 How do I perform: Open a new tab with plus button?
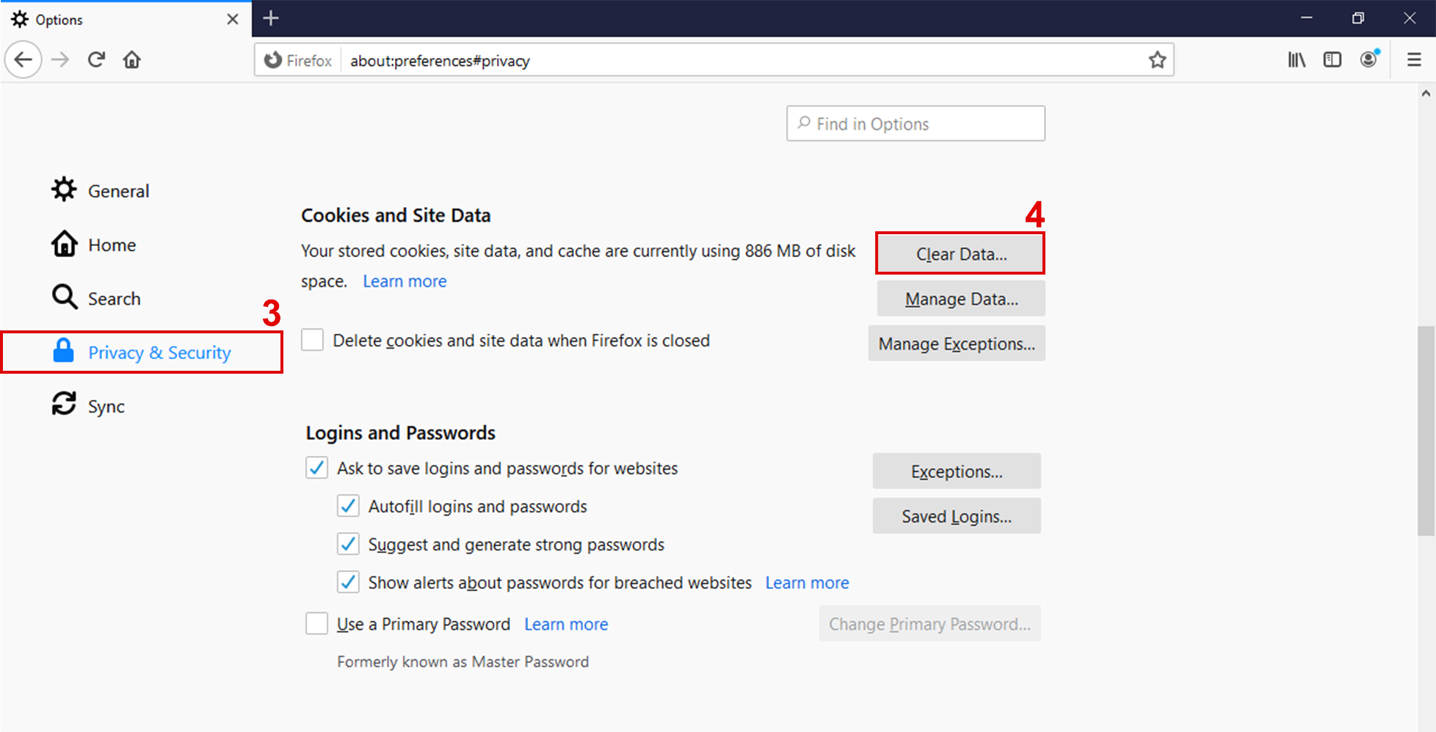[x=271, y=18]
